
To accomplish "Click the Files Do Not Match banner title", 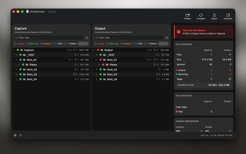I will click(x=194, y=30).
